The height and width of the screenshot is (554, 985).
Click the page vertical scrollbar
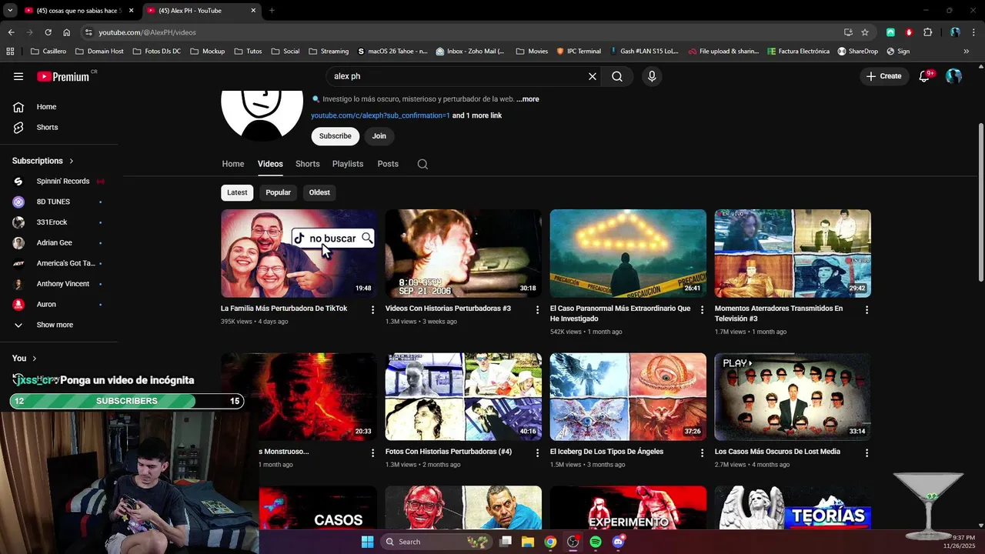[980, 202]
